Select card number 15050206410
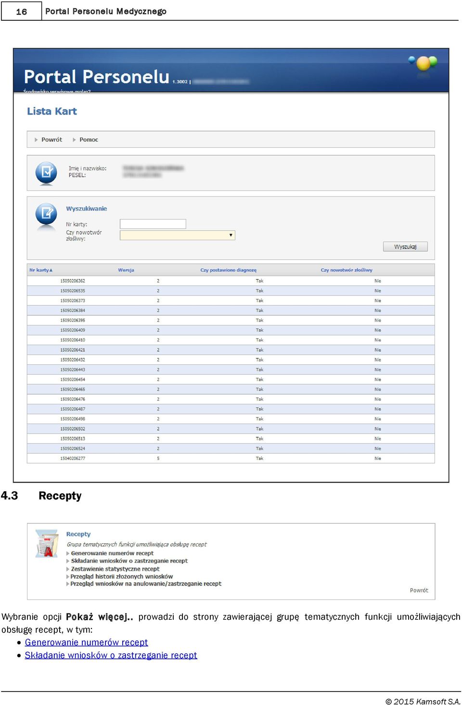 (x=73, y=340)
